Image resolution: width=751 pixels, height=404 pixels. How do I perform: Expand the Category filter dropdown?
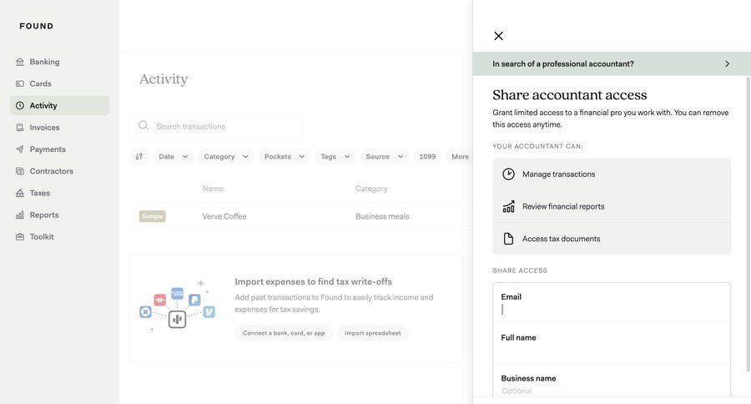225,157
